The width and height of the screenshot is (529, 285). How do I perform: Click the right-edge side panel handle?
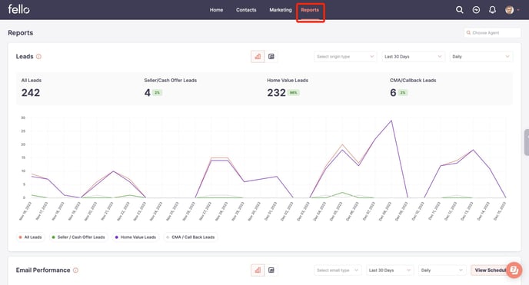[527, 142]
